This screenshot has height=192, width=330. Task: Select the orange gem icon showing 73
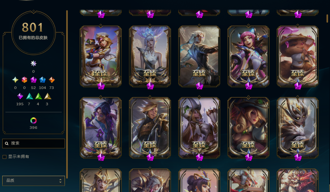tap(52, 80)
